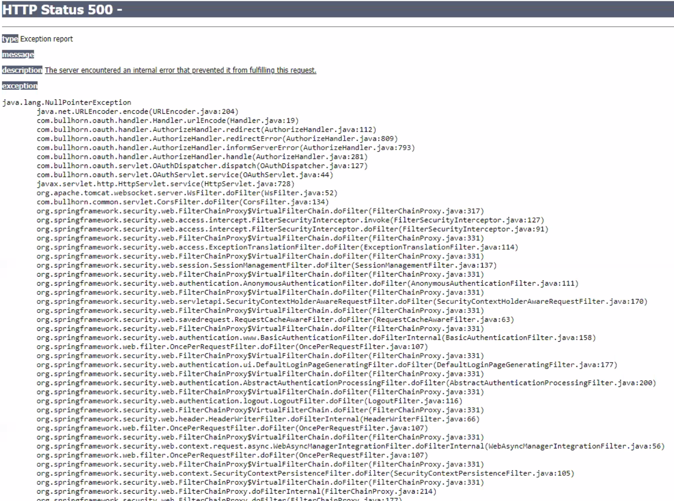Click the LogoutFilter.doFilter stack trace line
674x501 pixels.
pos(249,401)
